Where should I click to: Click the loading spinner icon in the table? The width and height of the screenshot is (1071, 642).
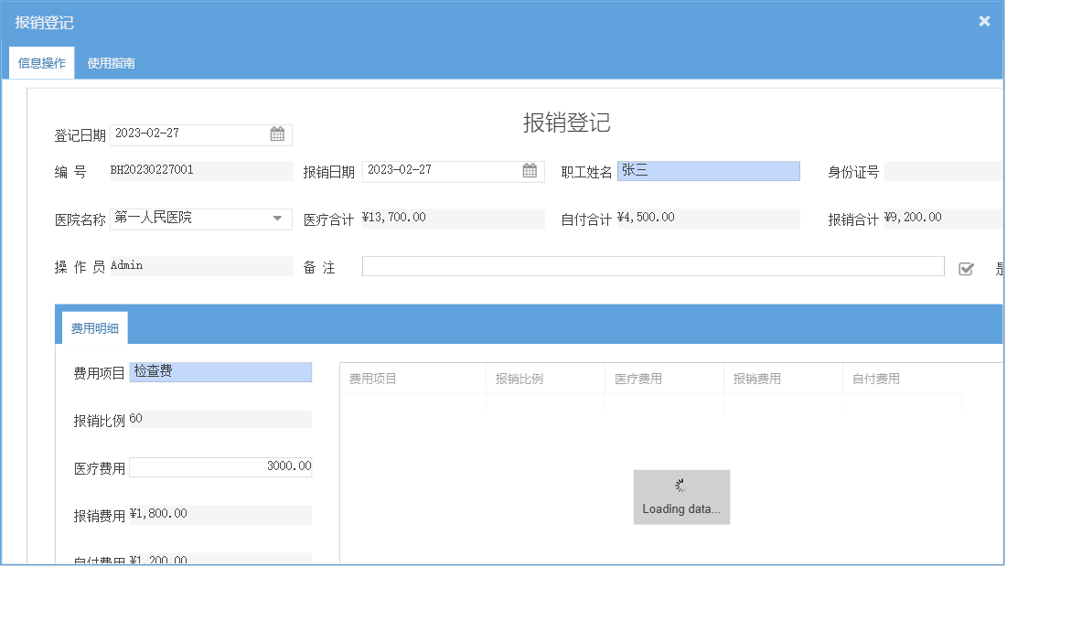pos(680,485)
